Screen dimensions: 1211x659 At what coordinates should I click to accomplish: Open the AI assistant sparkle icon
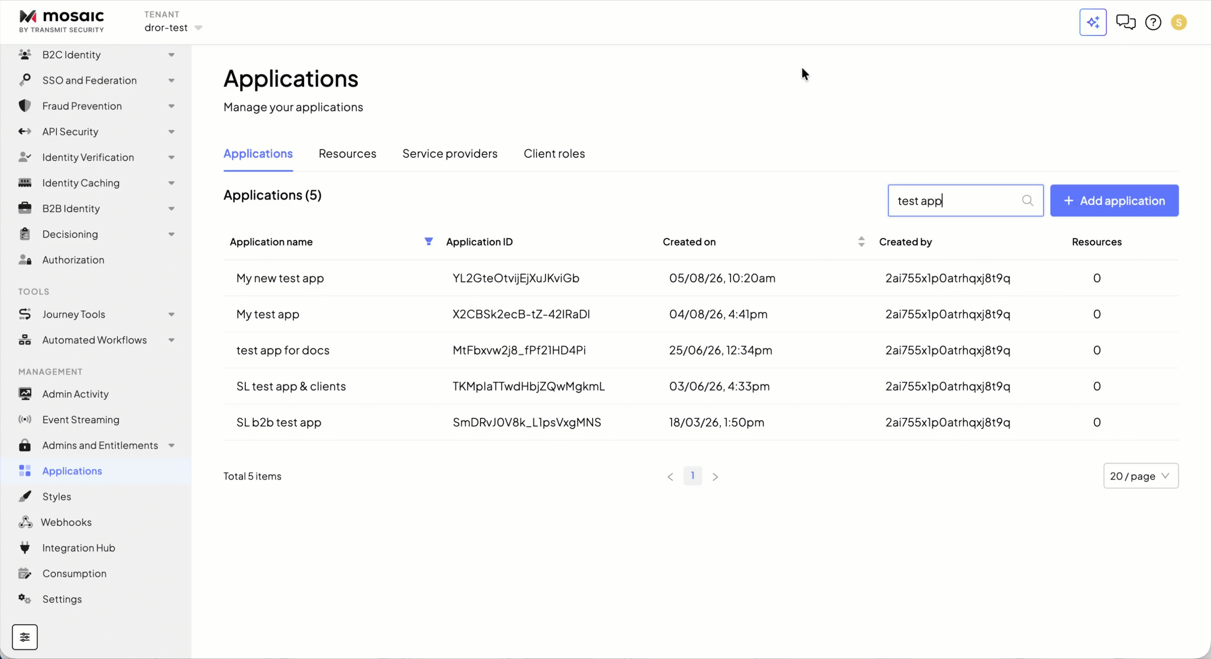(x=1093, y=22)
